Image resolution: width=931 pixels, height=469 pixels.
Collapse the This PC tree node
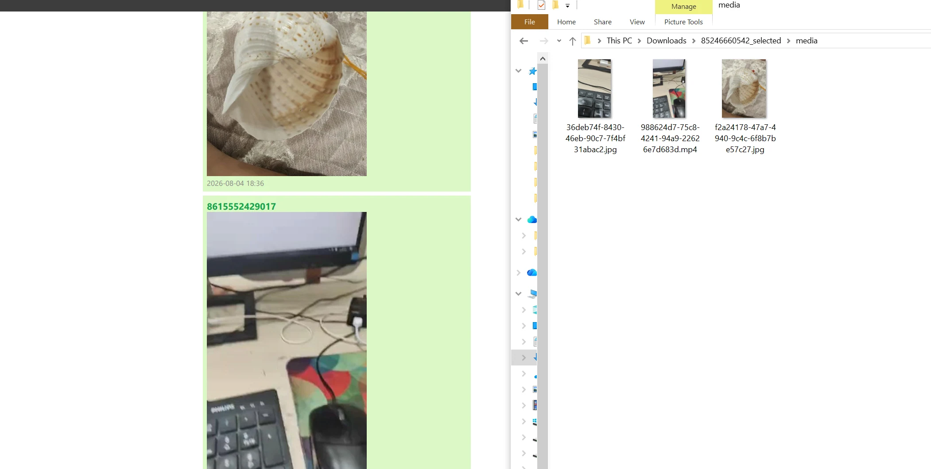point(518,294)
